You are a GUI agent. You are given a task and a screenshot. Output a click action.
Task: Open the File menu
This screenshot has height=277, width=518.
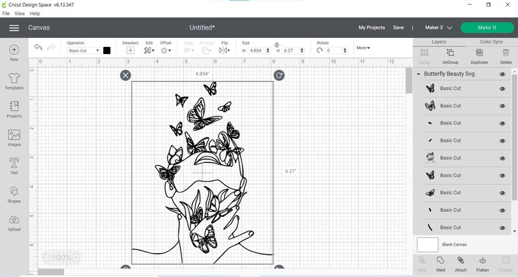pos(6,14)
